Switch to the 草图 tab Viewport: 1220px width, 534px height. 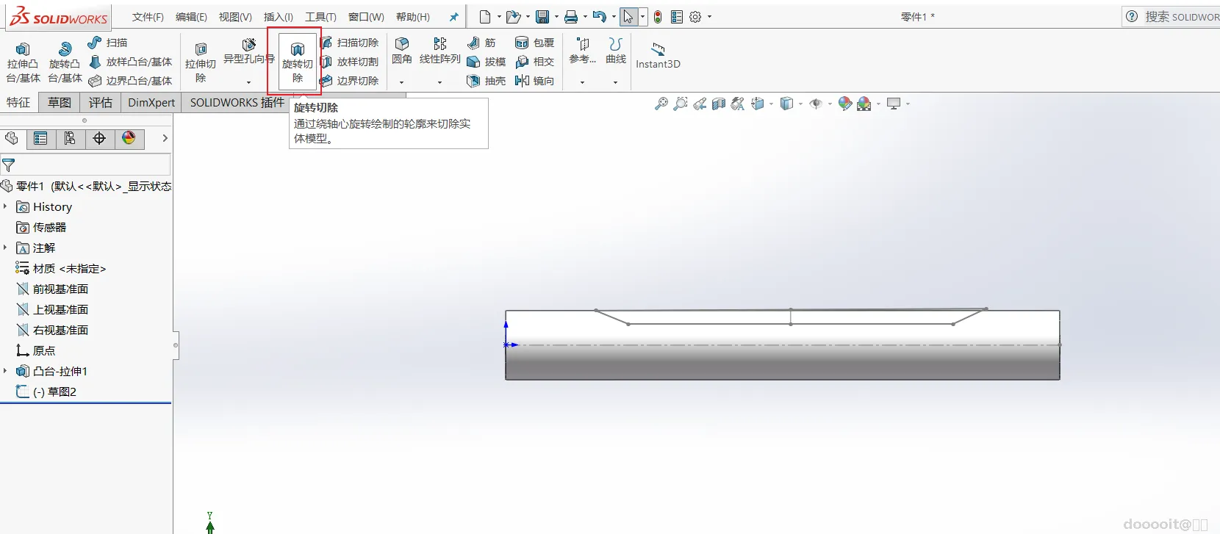coord(60,103)
